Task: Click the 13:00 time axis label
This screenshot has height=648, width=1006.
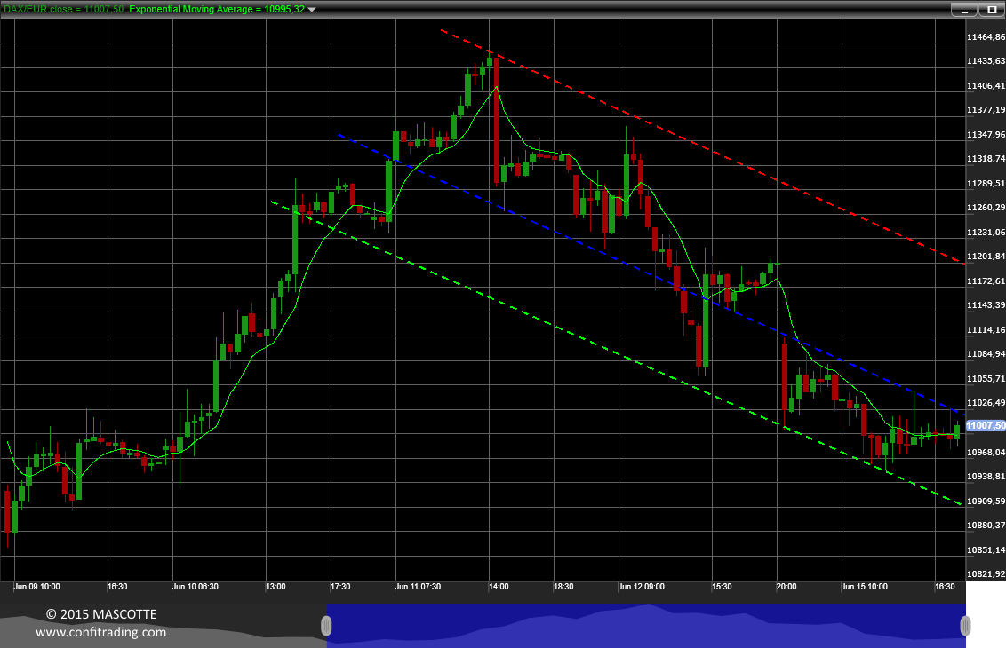Action: 275,587
